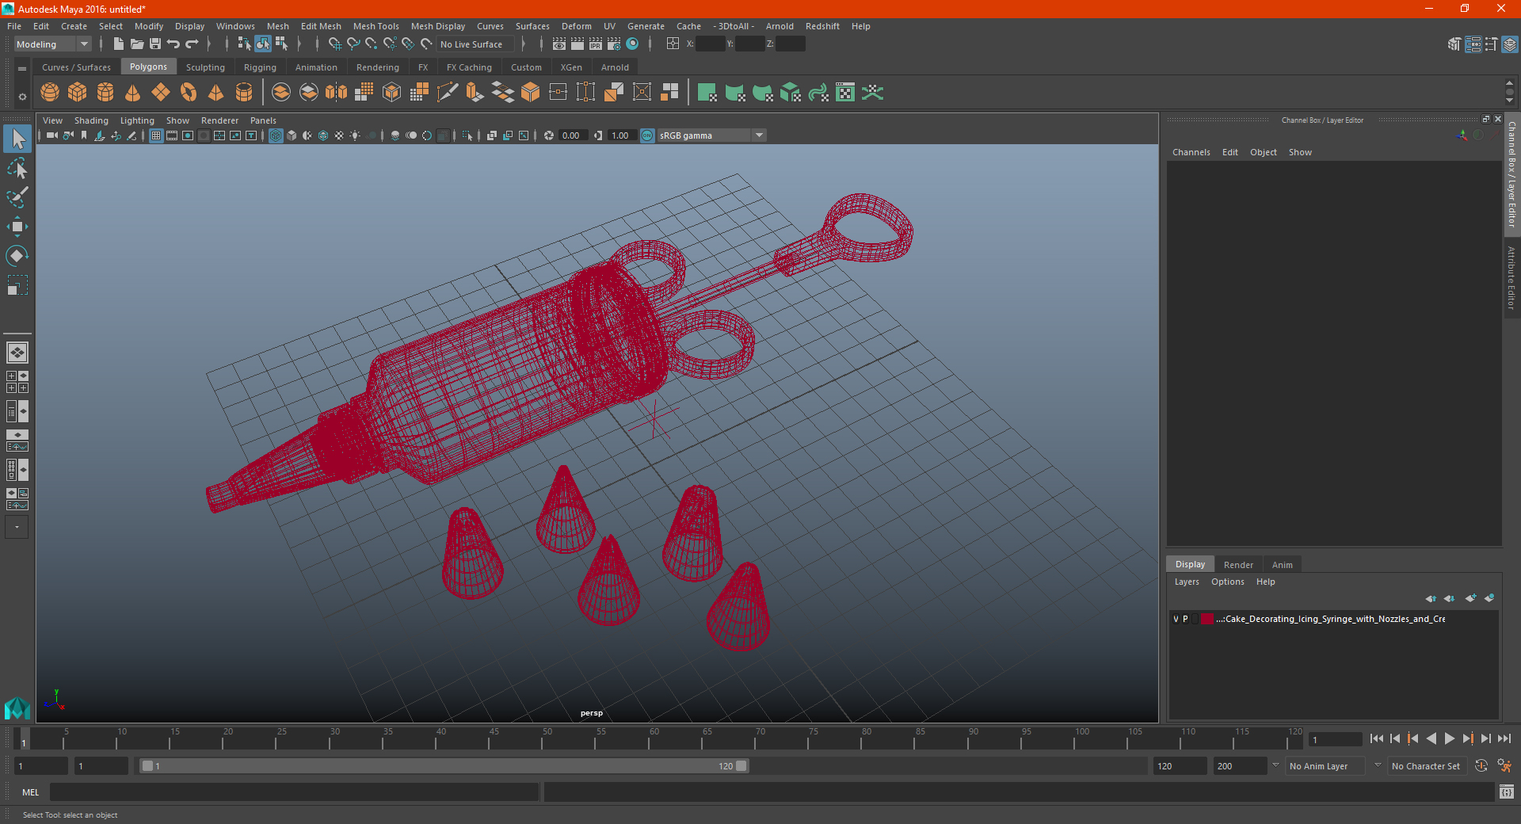Click the Redo arrow icon
1521x824 pixels.
192,44
